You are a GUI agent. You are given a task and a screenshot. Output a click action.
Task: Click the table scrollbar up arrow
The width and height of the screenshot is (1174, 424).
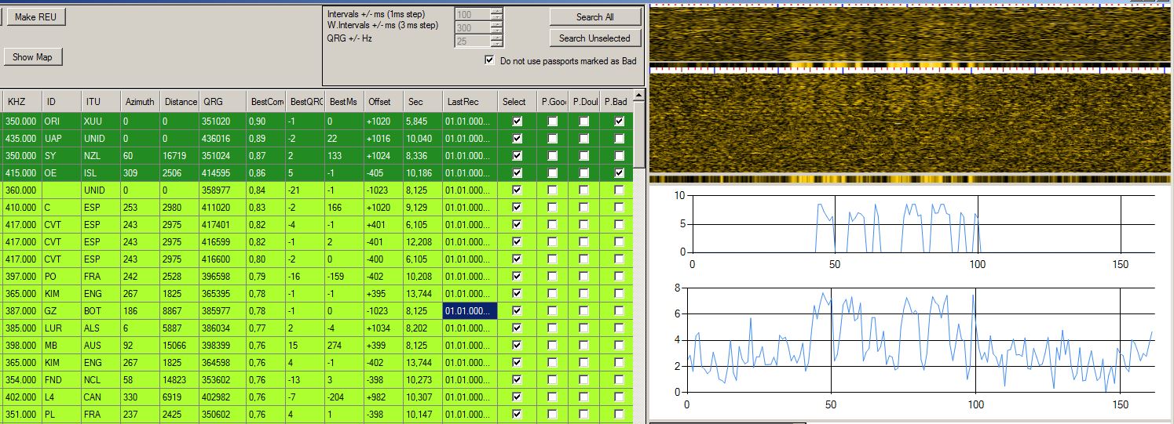(639, 96)
